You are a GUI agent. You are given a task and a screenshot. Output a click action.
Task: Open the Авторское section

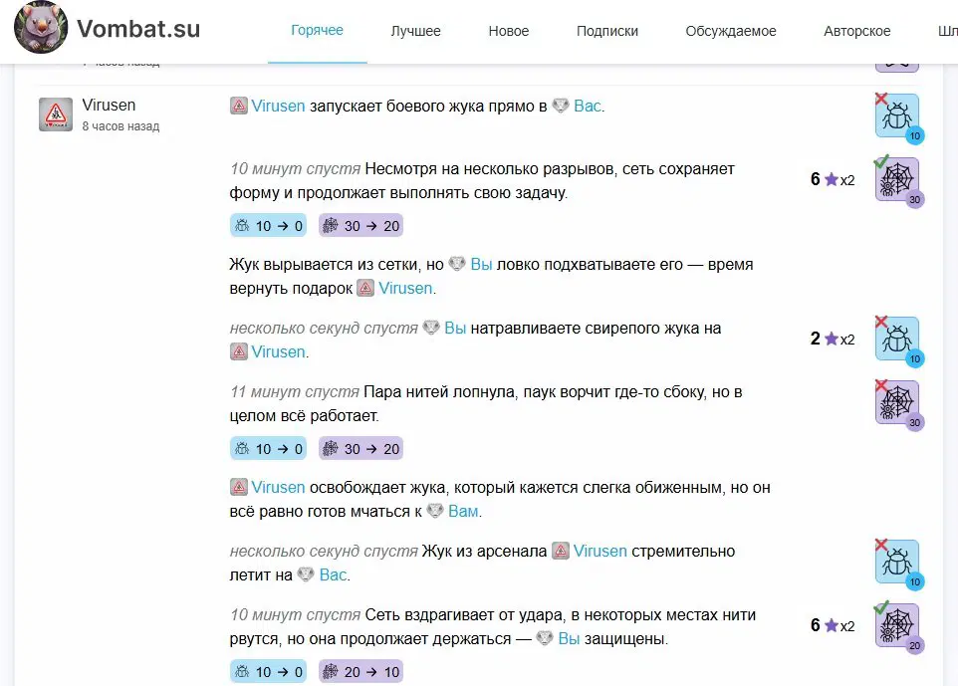point(855,31)
